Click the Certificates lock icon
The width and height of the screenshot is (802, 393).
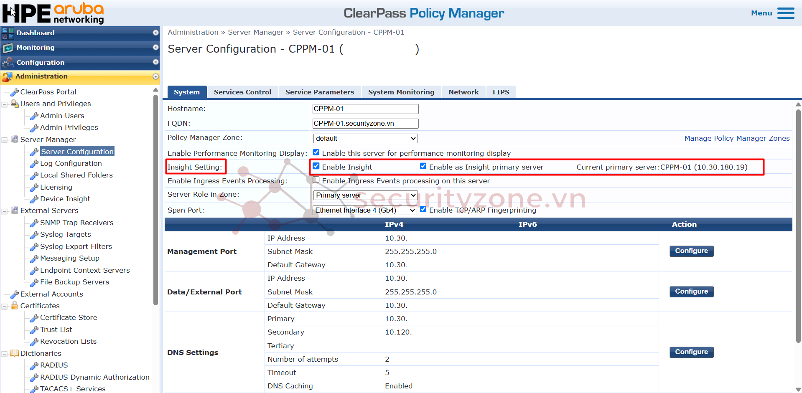tap(15, 306)
